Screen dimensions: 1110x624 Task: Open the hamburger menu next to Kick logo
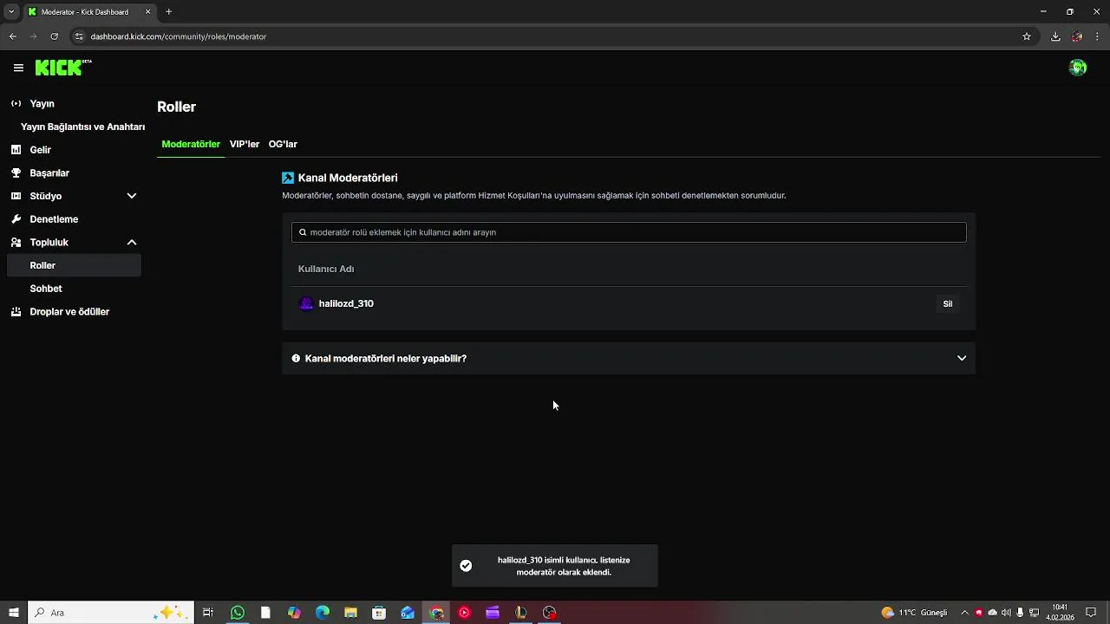coord(18,68)
